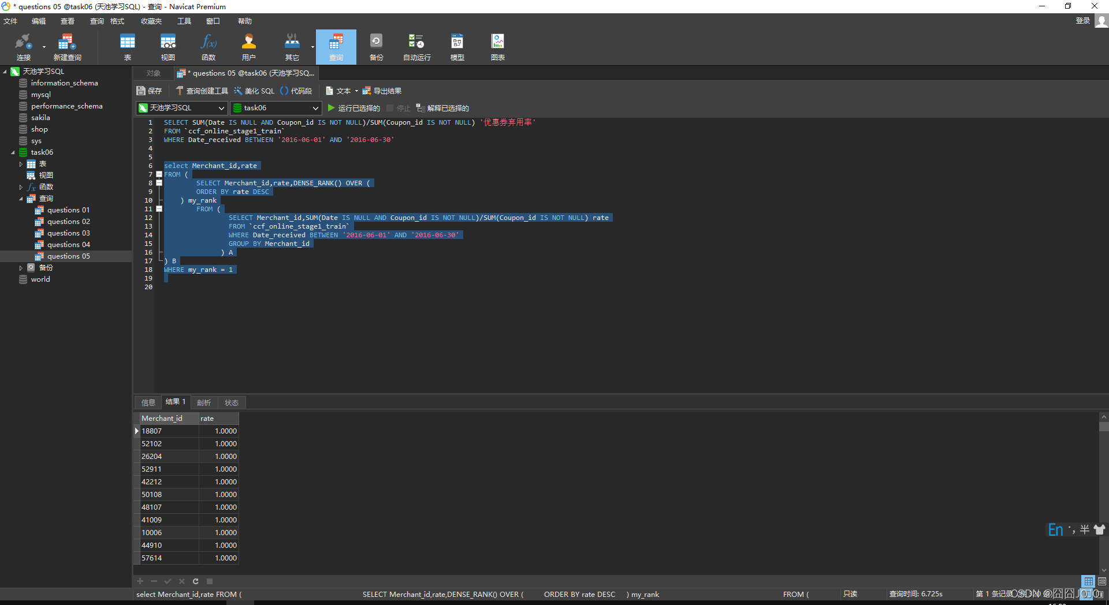
Task: Expand the 函数 node under task06
Action: 21,187
